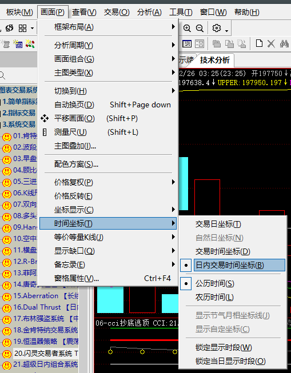Viewport: 291px width, 373px height.
Task: Open 配色方案(S)... dialog
Action: tap(108, 164)
